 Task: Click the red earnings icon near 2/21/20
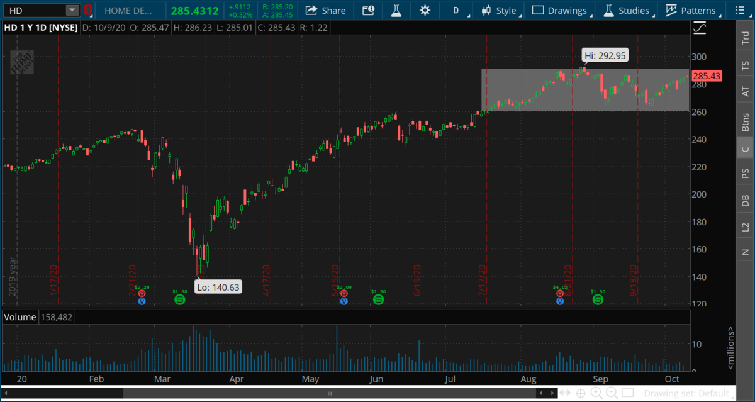coord(142,293)
